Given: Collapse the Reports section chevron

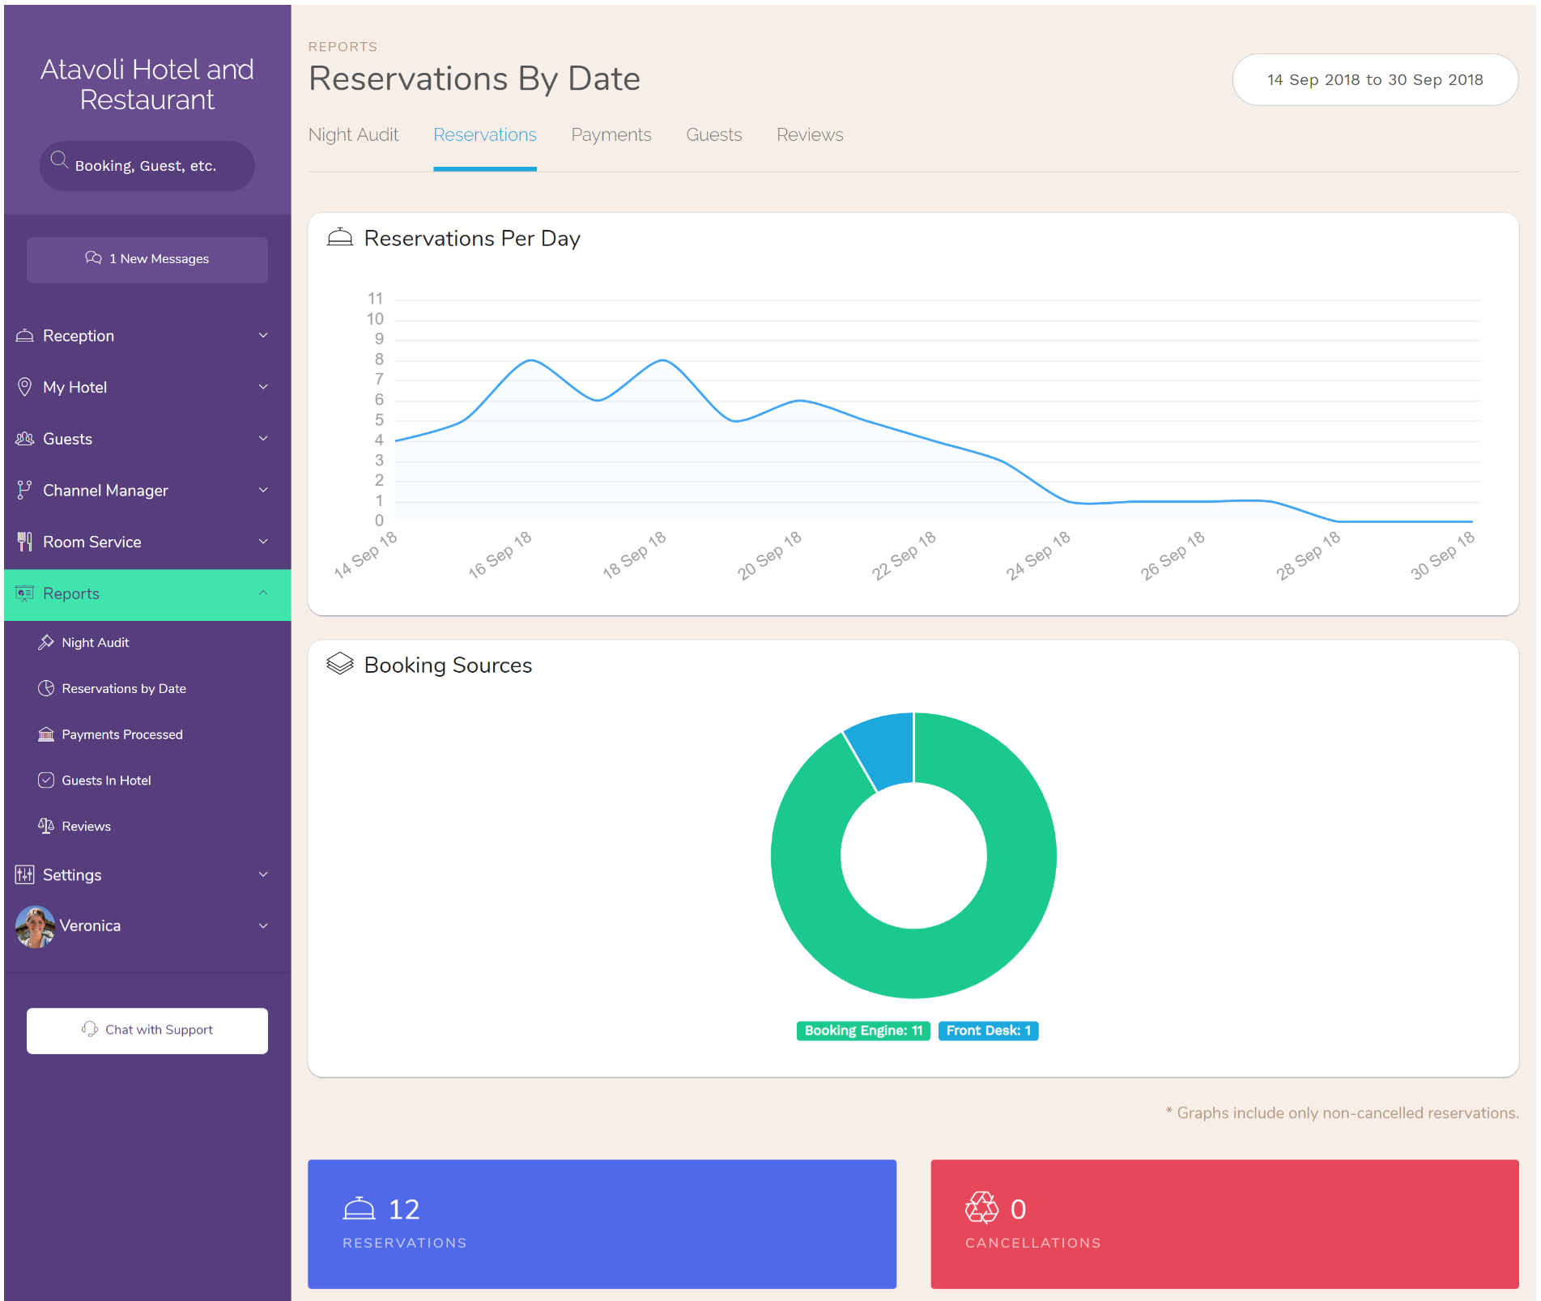Looking at the screenshot, I should tap(263, 593).
